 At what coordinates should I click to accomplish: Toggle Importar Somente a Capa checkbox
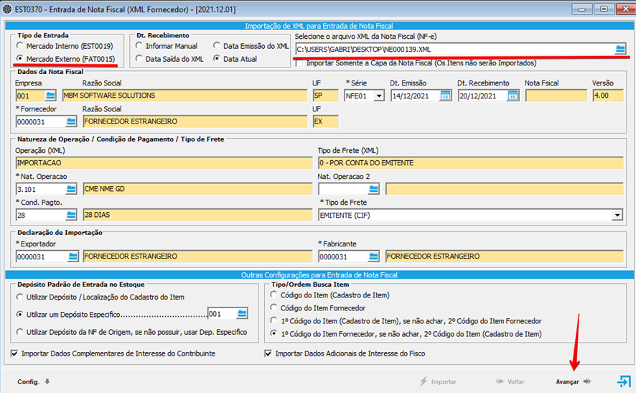pos(300,63)
